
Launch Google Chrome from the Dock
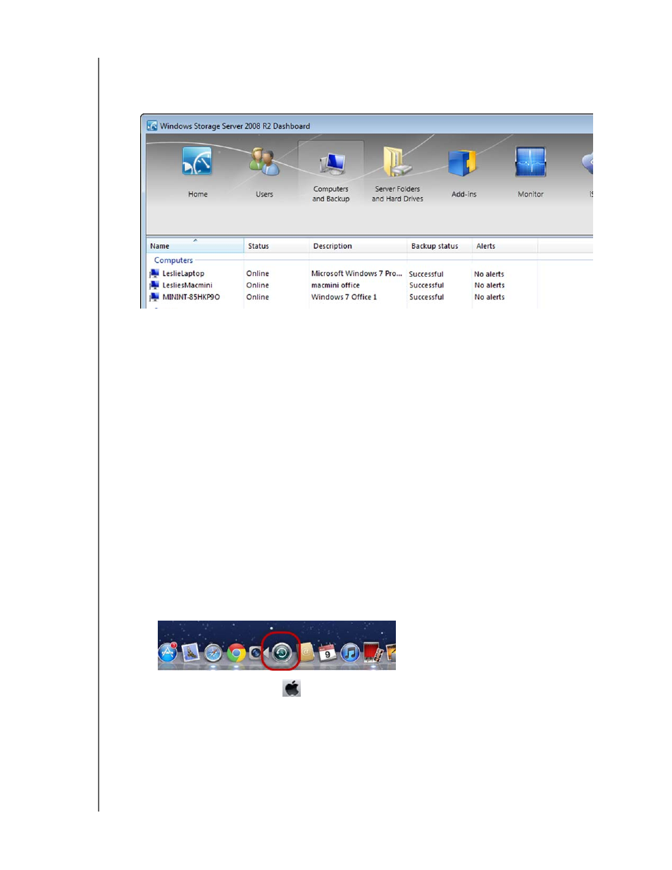(x=237, y=654)
